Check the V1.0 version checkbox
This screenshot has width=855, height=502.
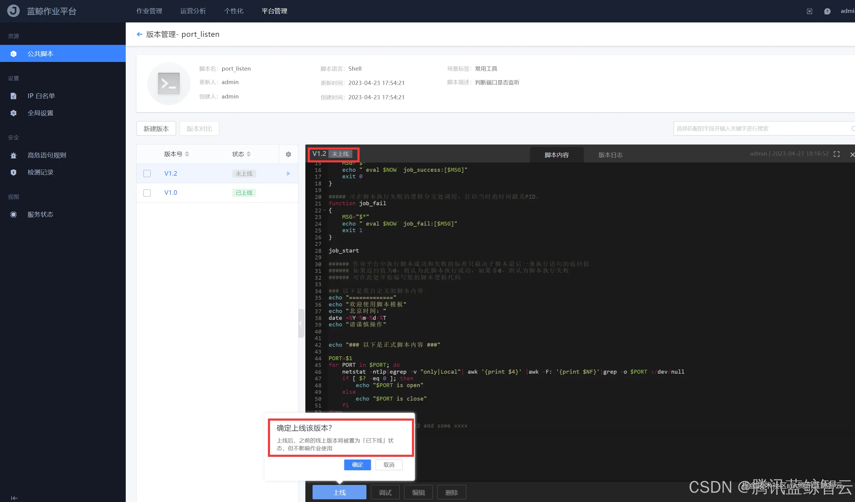coord(147,193)
